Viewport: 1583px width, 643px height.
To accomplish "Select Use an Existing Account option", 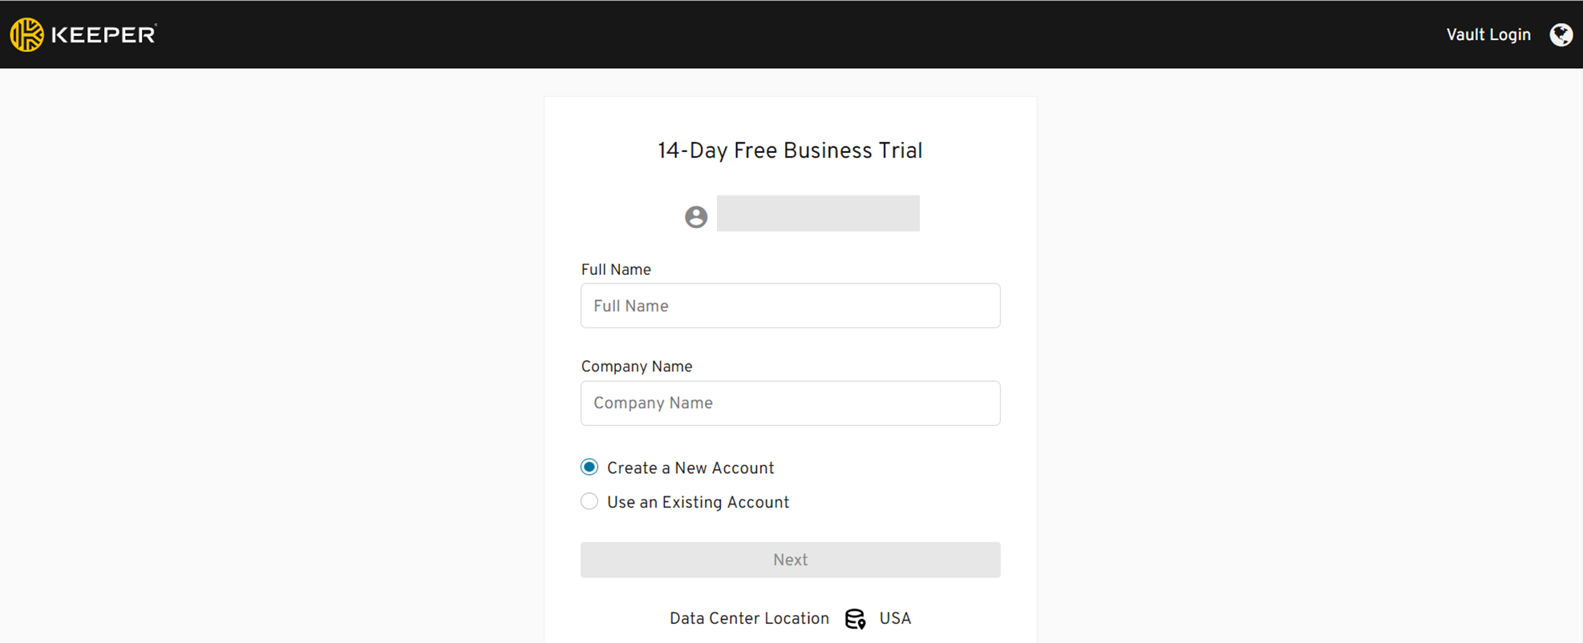I will pyautogui.click(x=589, y=501).
